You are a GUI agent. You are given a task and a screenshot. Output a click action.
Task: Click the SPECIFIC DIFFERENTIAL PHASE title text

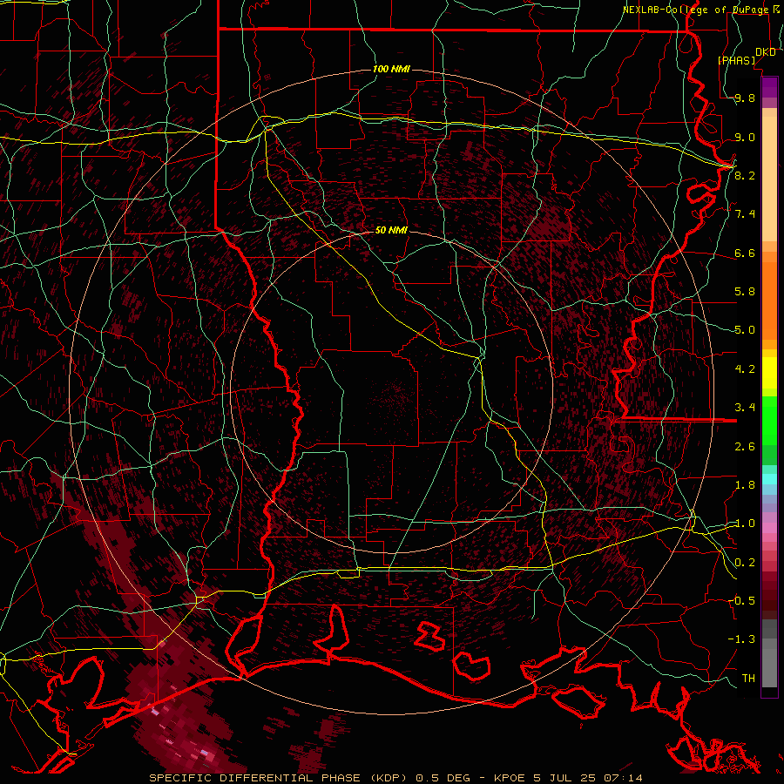coord(254,778)
